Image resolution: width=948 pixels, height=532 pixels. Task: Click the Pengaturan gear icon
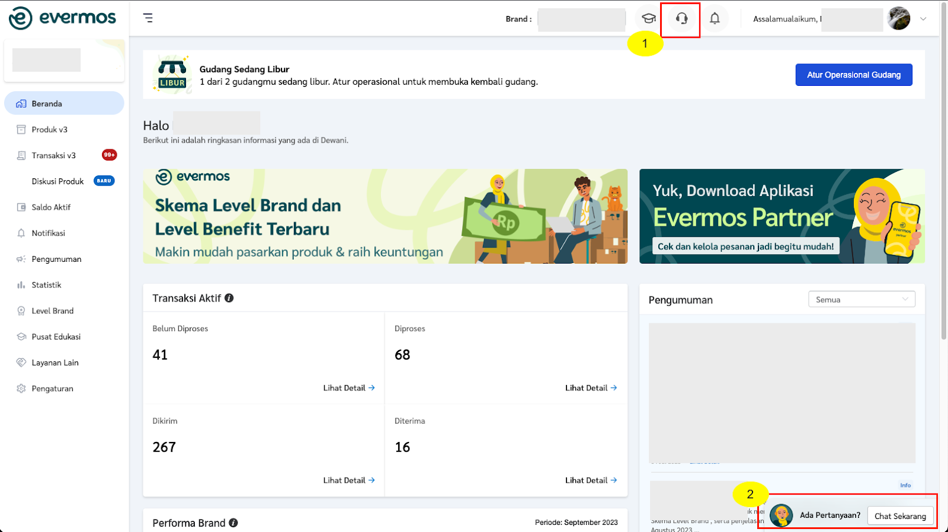click(21, 389)
